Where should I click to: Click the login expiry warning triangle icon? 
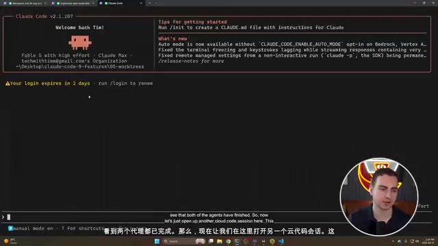pyautogui.click(x=8, y=83)
